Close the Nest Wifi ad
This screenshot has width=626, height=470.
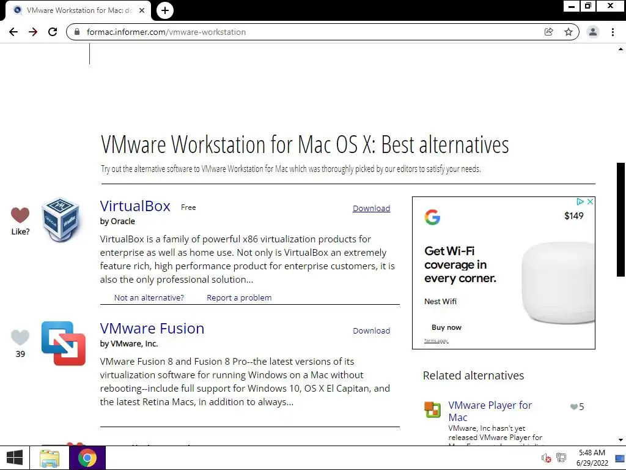click(x=590, y=202)
